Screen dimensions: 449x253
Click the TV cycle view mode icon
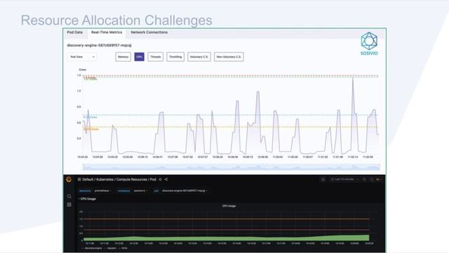click(323, 179)
